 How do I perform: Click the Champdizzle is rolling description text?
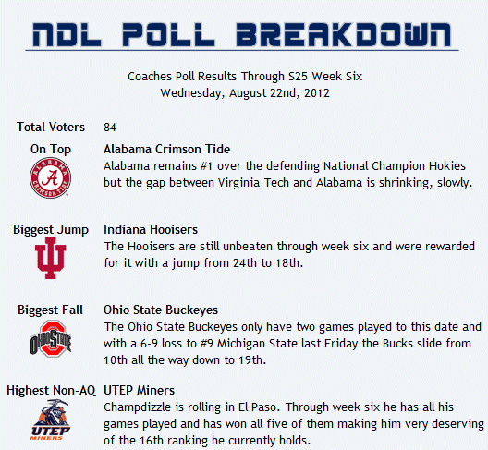point(294,424)
